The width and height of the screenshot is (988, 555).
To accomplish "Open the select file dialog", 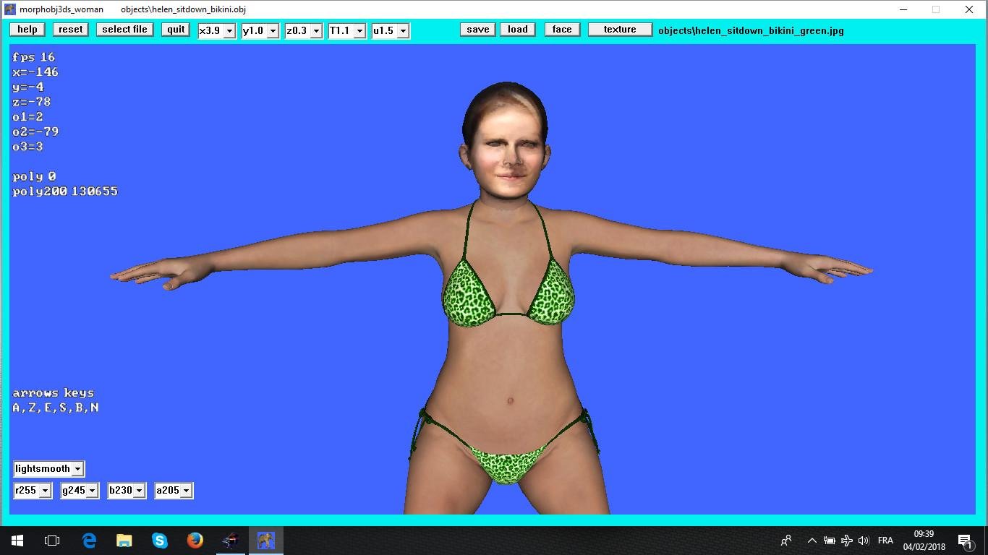I will click(124, 30).
